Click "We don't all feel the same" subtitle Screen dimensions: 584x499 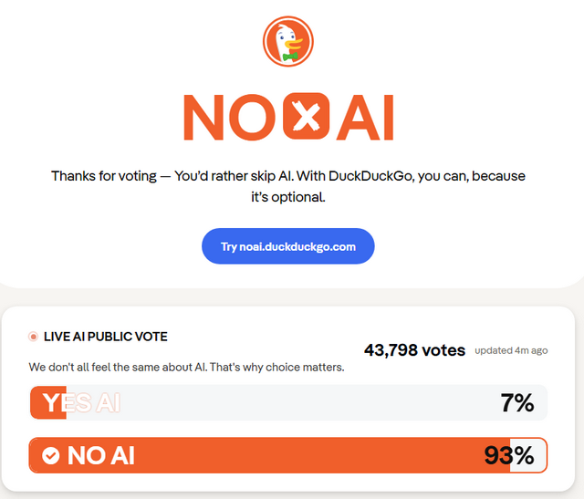186,368
